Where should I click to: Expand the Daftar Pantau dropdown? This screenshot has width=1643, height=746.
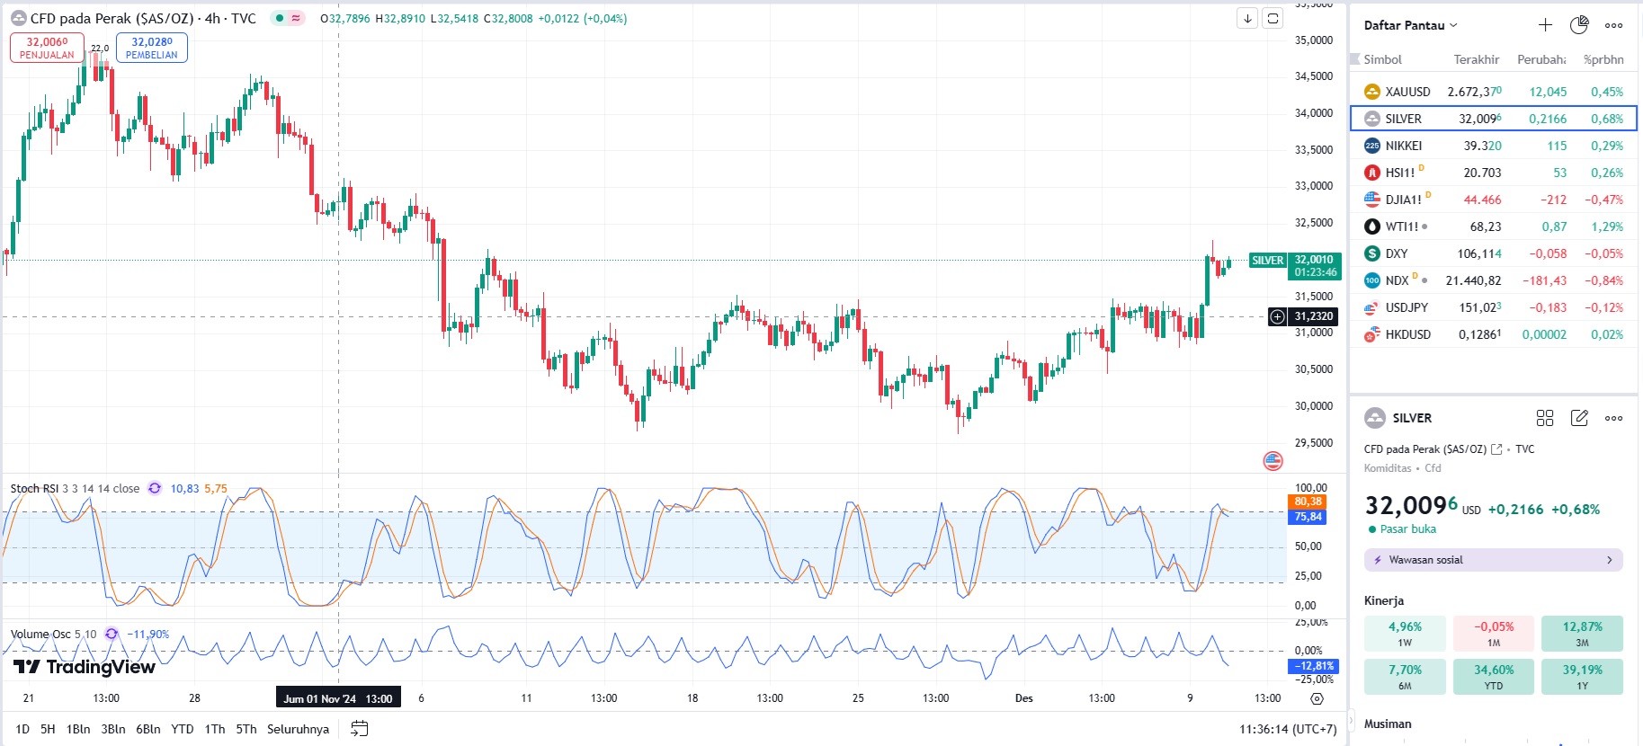pyautogui.click(x=1410, y=25)
